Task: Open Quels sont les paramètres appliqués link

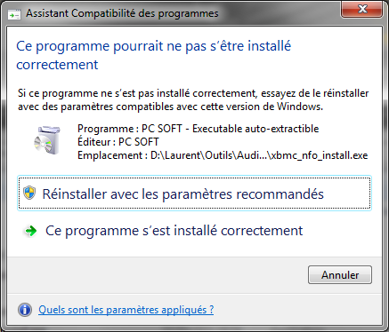Action: 126,310
